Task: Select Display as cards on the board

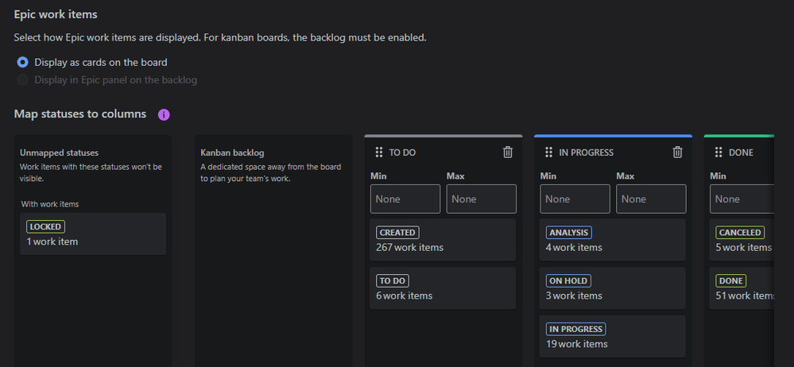Action: [x=22, y=62]
